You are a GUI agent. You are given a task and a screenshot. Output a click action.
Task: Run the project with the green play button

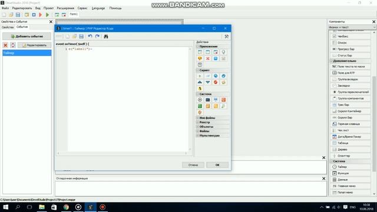tap(47, 15)
